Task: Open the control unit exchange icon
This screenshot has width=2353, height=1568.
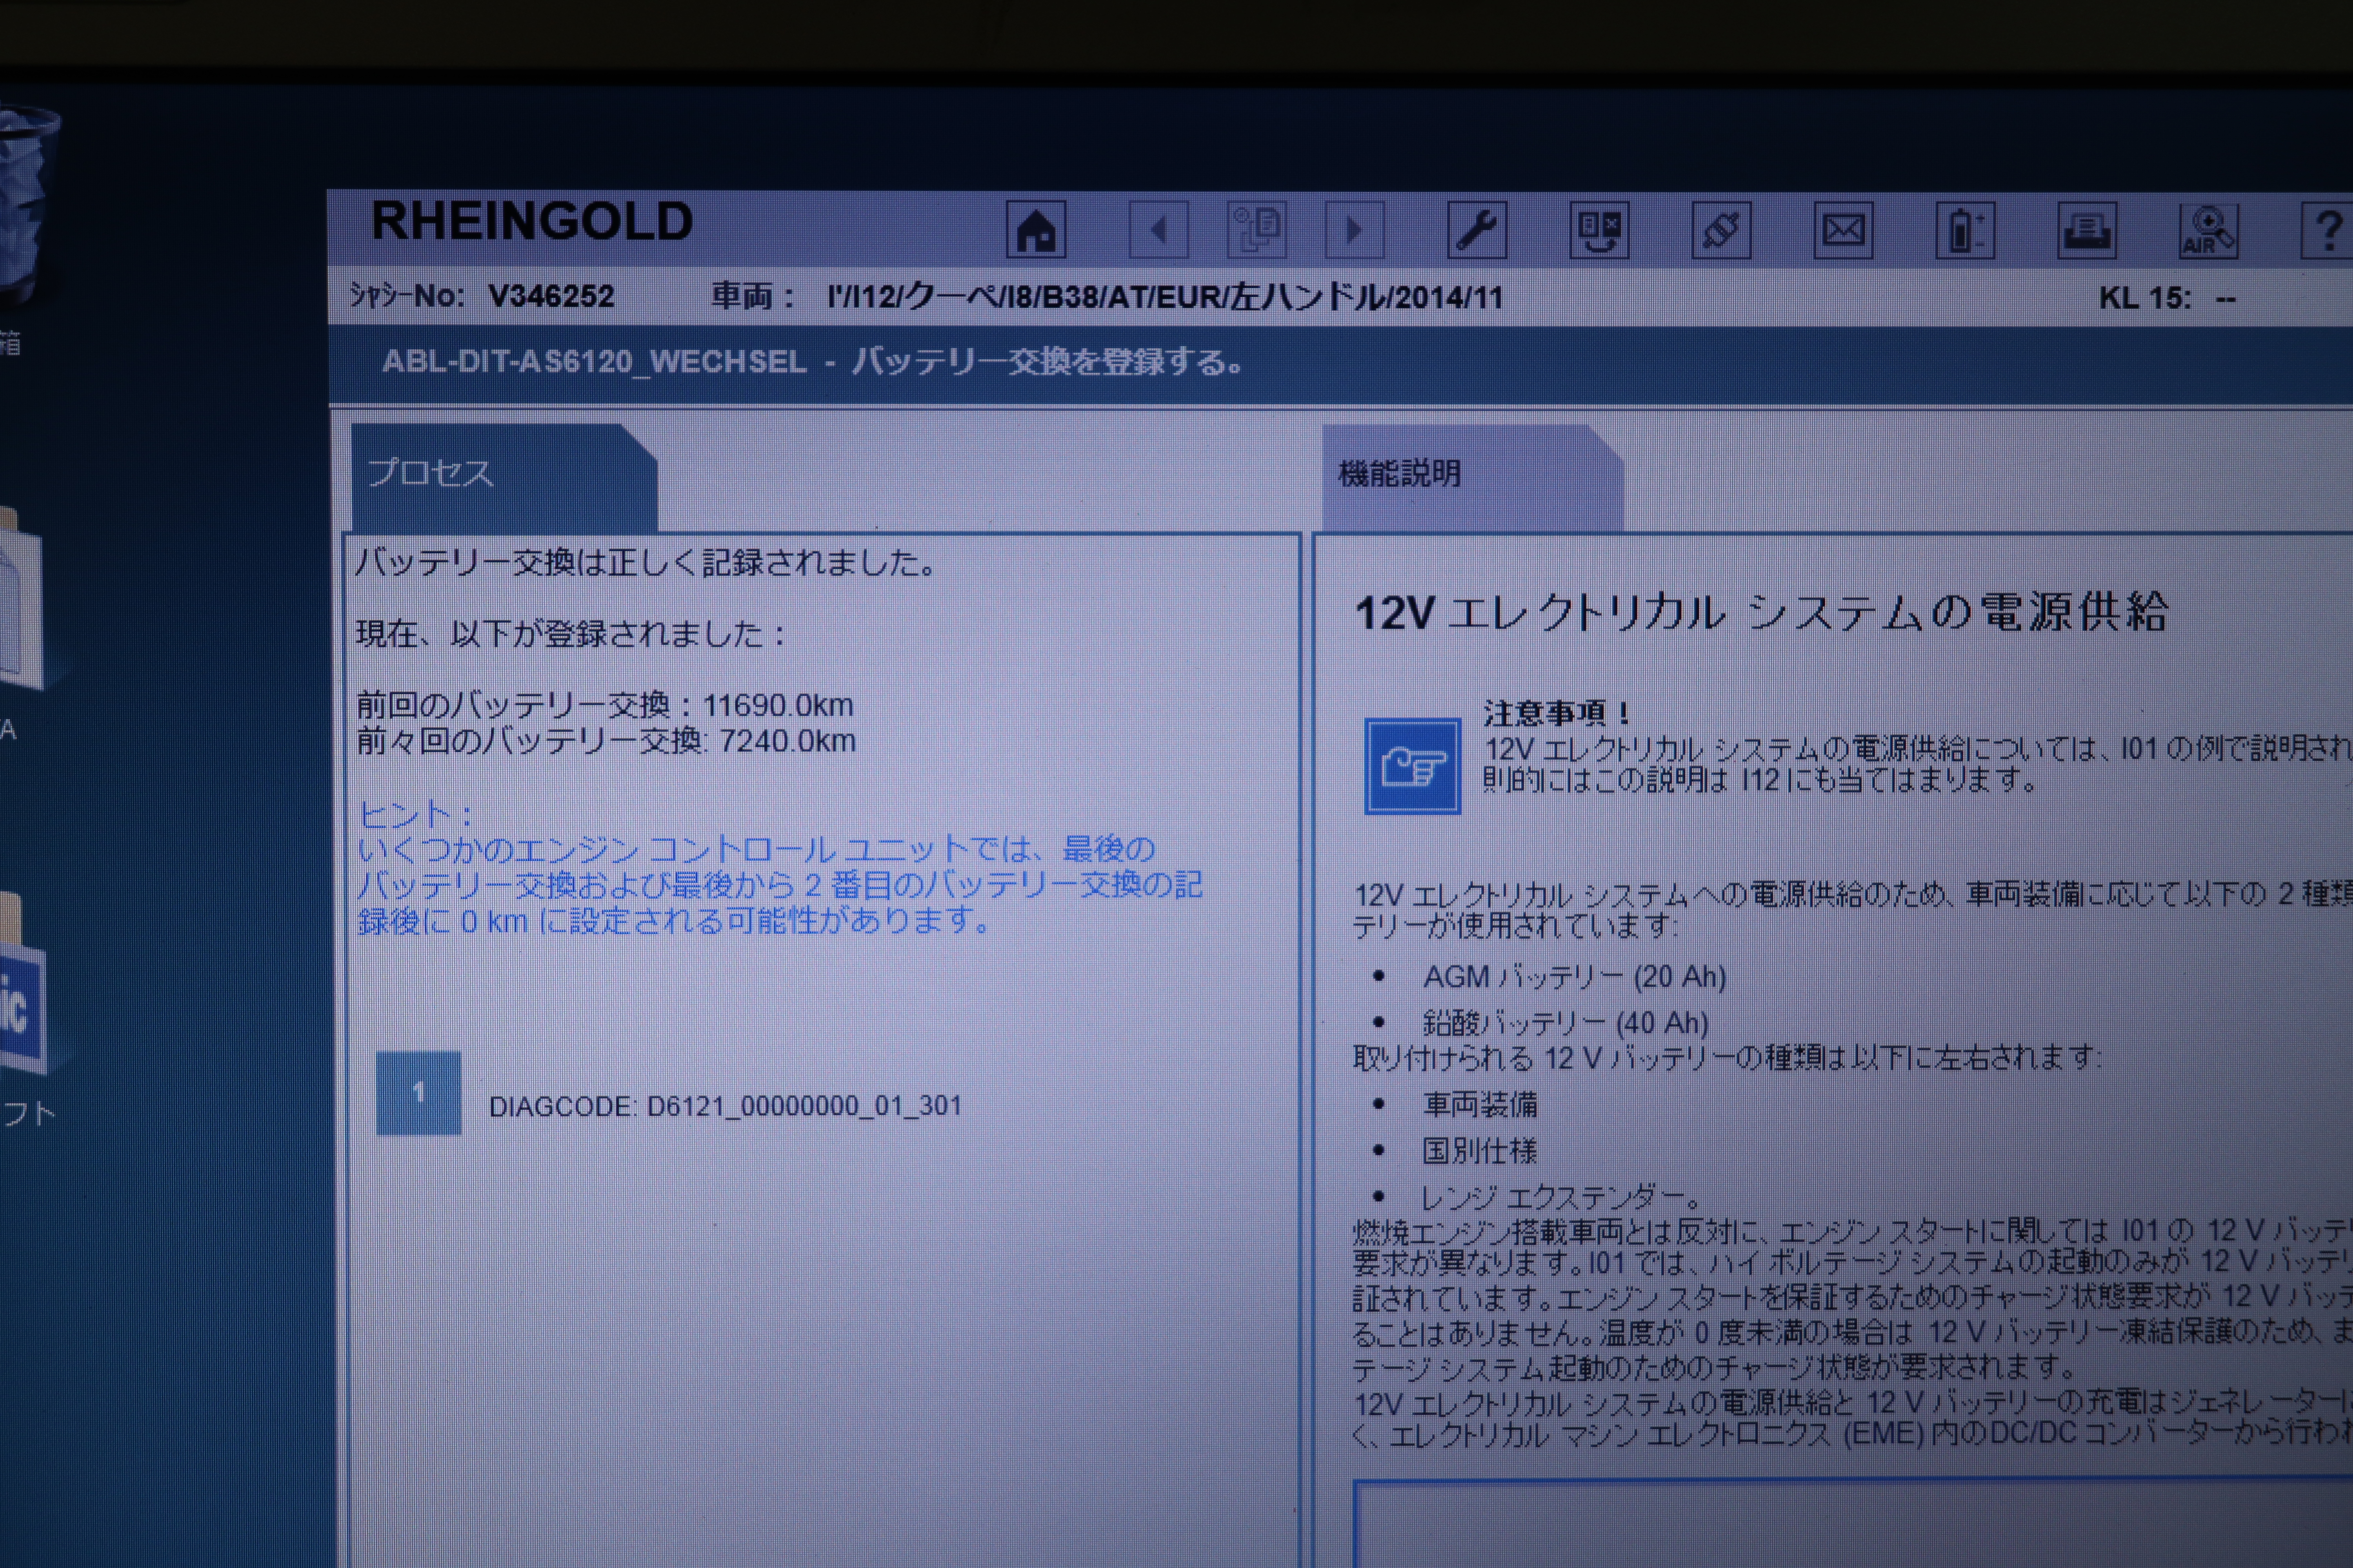Action: (1599, 230)
